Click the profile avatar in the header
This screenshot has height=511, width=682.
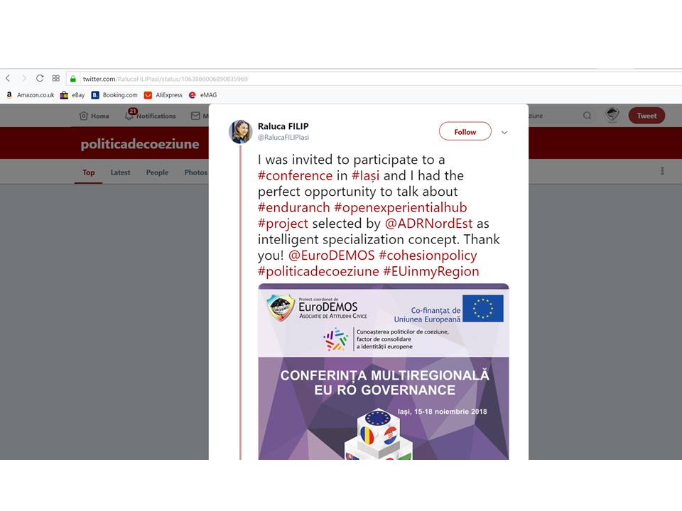pos(612,115)
